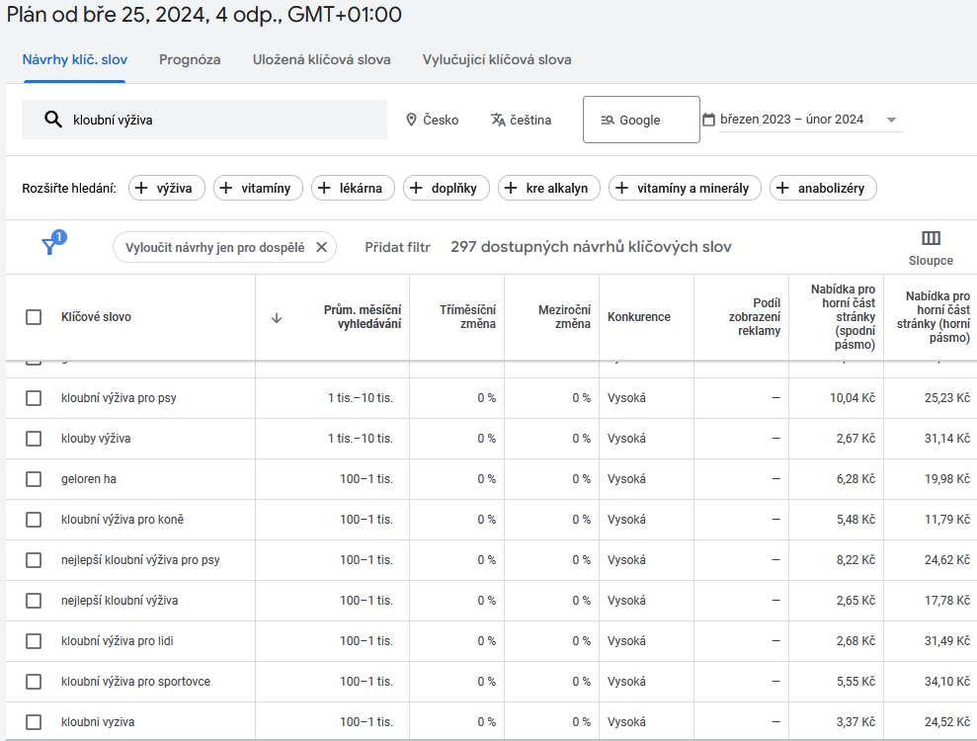Click the 10,04 Kč bid value

pyautogui.click(x=852, y=398)
